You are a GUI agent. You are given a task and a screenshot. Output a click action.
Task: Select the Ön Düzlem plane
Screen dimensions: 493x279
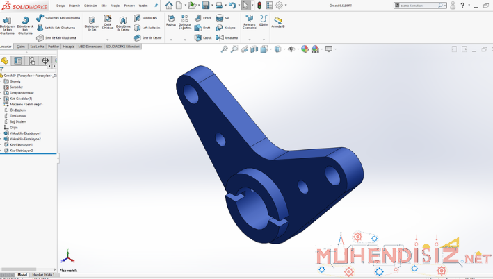(17, 110)
